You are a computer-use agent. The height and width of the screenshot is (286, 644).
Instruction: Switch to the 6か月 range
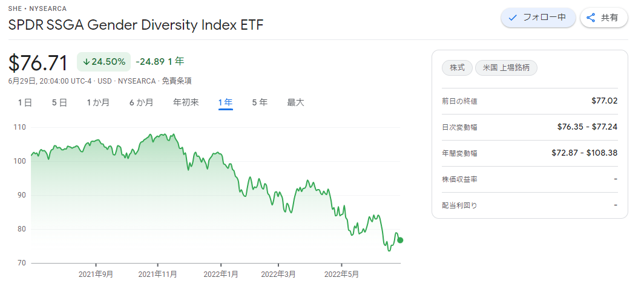[141, 103]
